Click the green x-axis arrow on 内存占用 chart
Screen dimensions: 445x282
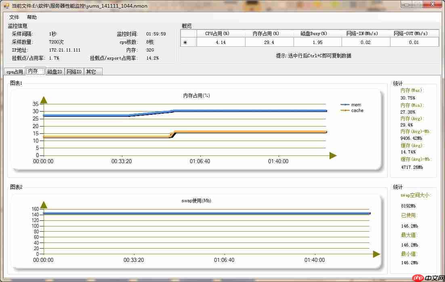tap(332, 155)
